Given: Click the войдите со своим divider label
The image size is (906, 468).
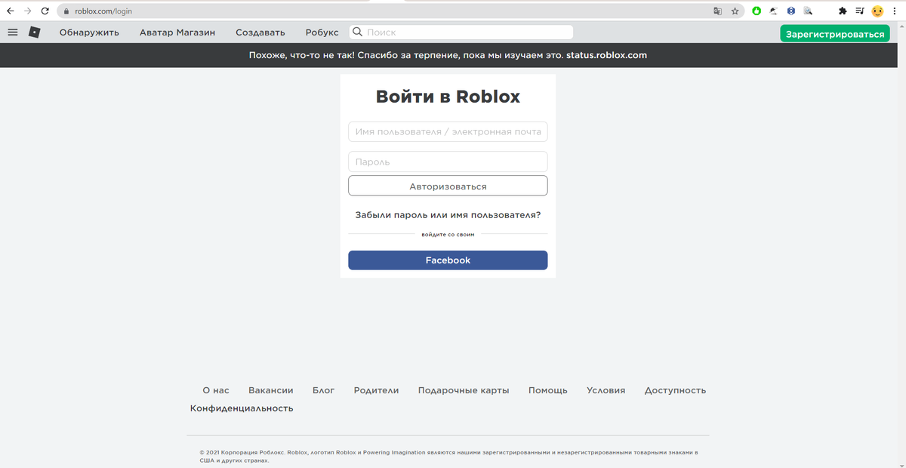Looking at the screenshot, I should point(448,235).
